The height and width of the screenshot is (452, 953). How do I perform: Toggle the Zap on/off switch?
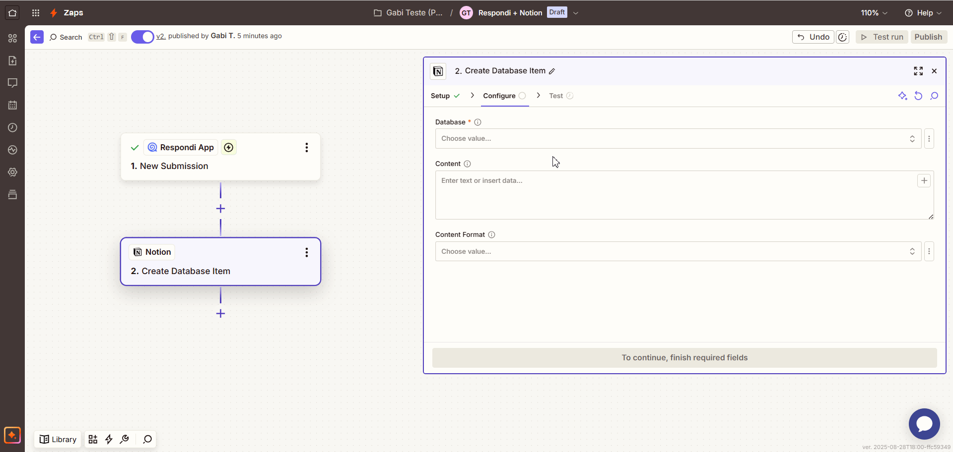click(142, 37)
